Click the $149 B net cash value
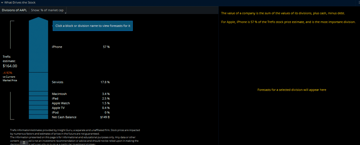The image size is (360, 145). [x=105, y=117]
